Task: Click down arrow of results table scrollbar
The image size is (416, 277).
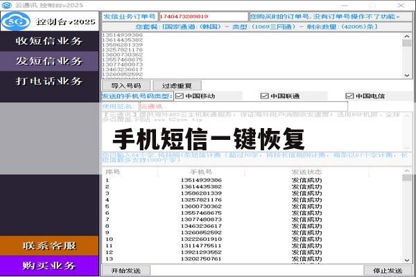Action: 407,260
